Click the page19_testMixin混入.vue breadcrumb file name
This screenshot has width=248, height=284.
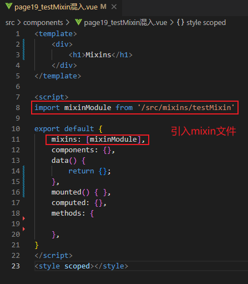point(125,23)
